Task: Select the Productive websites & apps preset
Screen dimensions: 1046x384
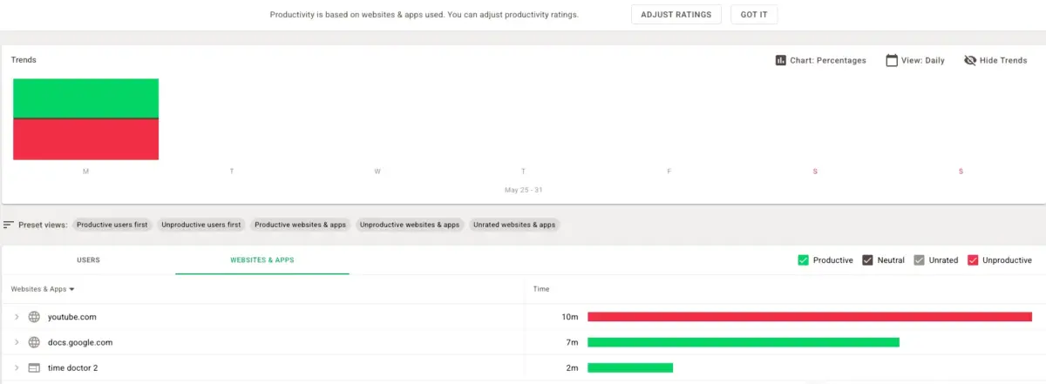Action: tap(300, 225)
